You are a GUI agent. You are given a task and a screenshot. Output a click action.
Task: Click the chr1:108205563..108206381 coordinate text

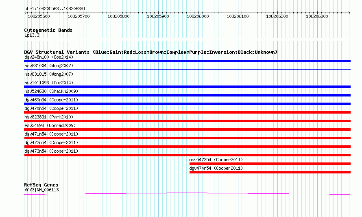click(x=55, y=9)
